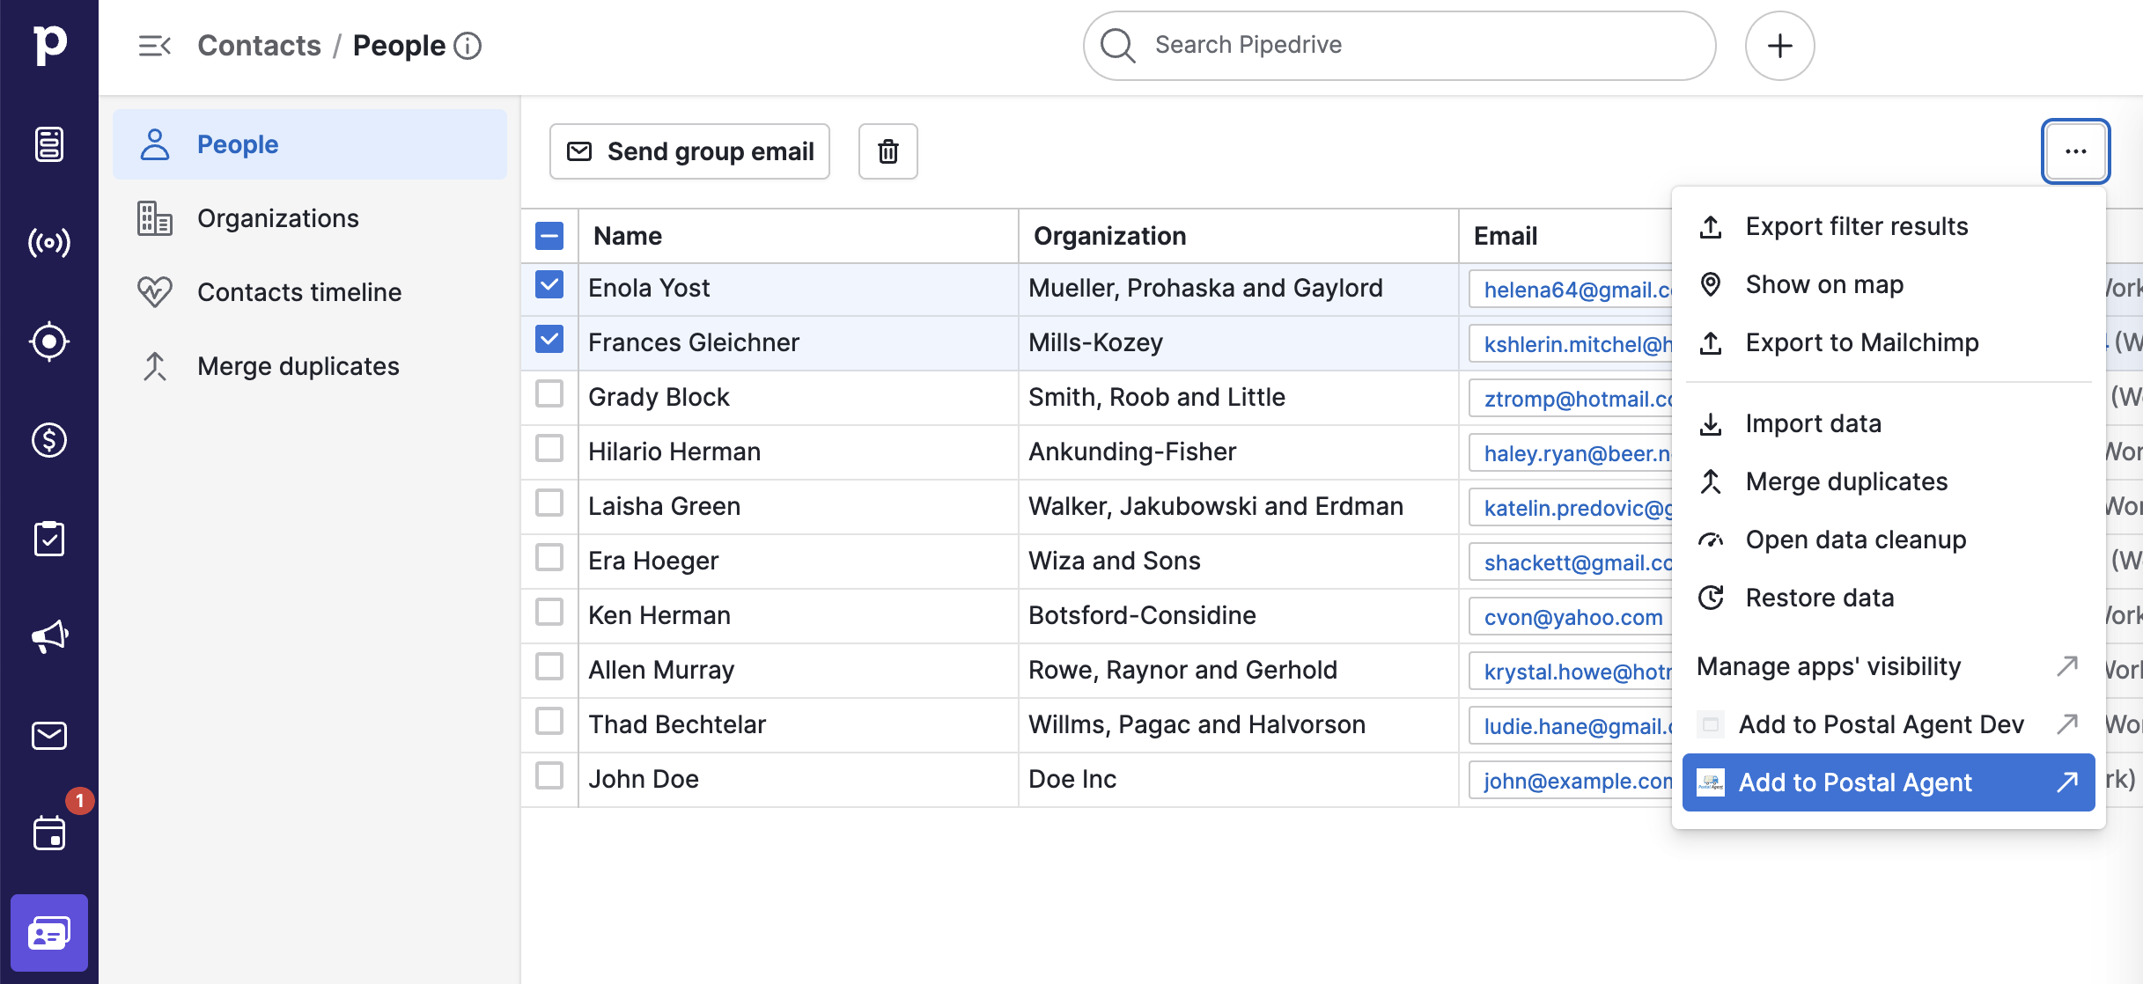Open the cvon@yahoo.com email link

1572,618
